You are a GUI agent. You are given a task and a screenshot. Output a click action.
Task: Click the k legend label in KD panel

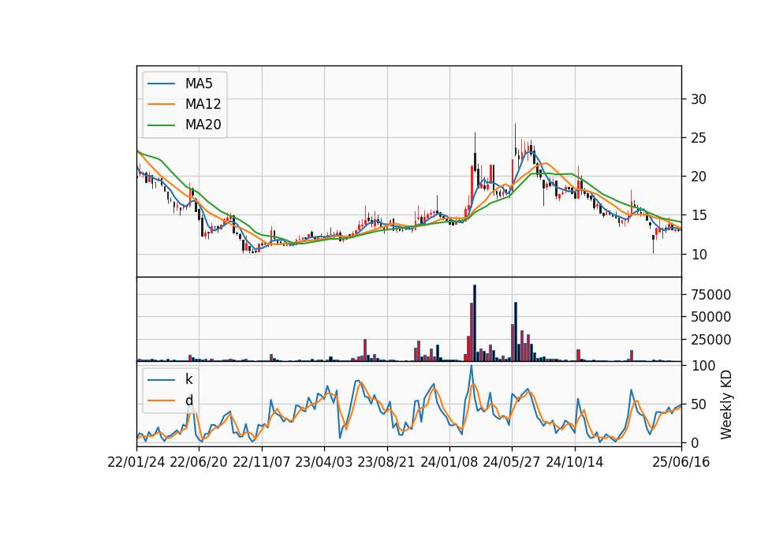pos(188,379)
